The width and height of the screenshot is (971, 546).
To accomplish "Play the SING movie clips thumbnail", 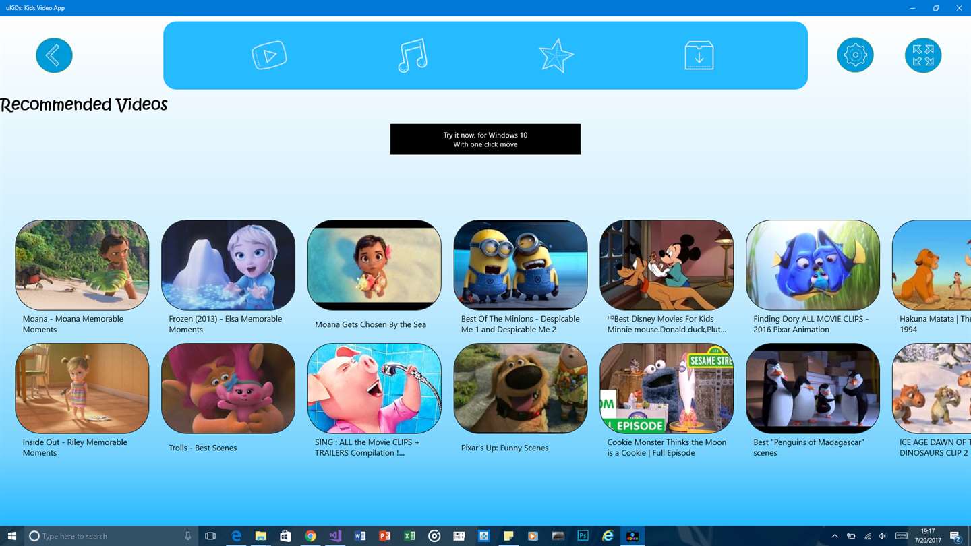I will pyautogui.click(x=374, y=388).
